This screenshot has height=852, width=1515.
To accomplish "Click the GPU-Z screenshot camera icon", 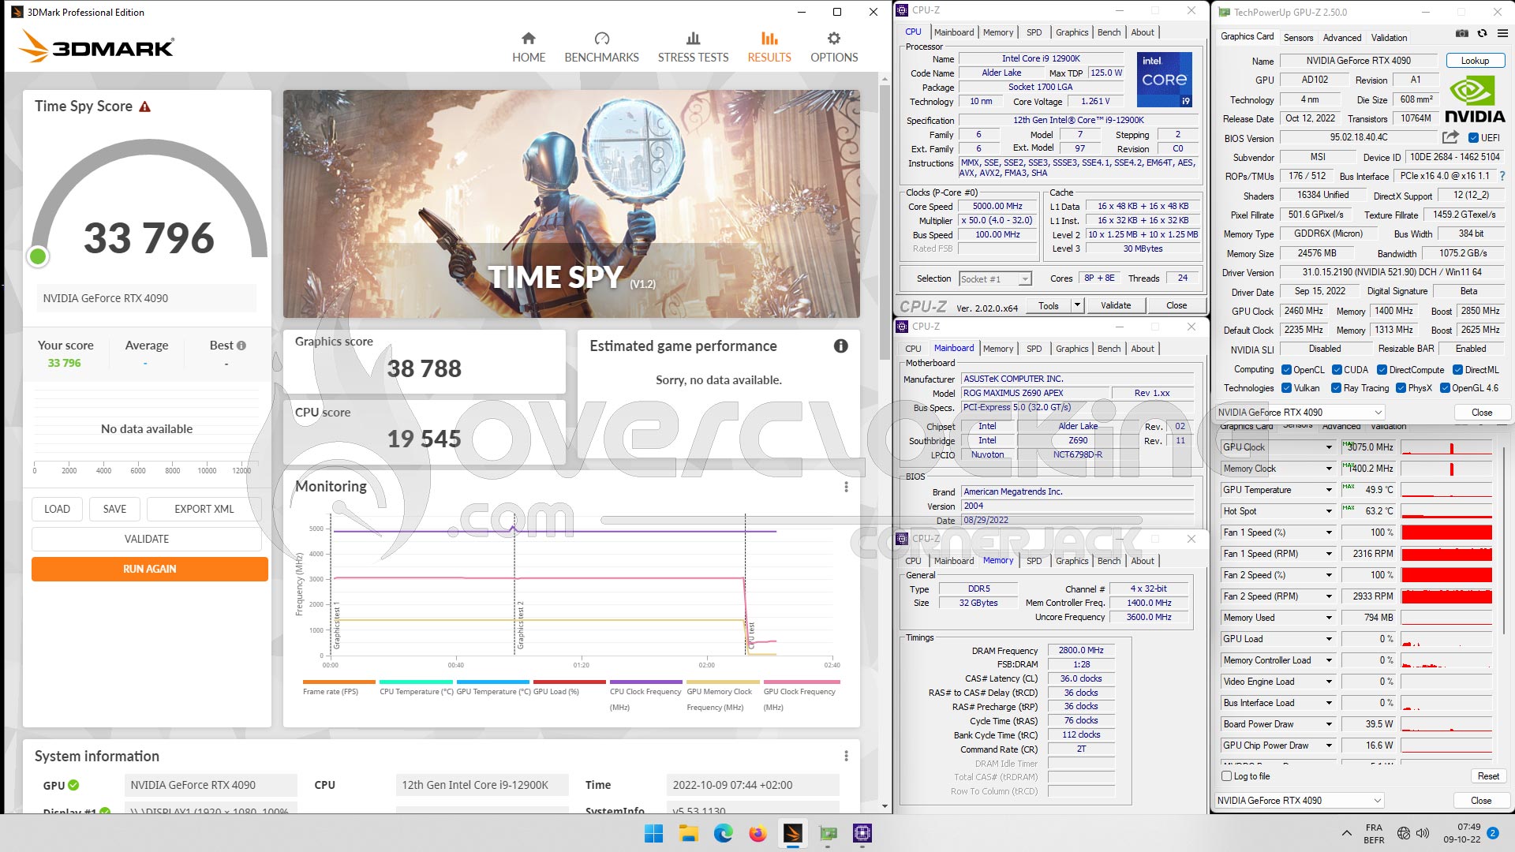I will click(1462, 33).
